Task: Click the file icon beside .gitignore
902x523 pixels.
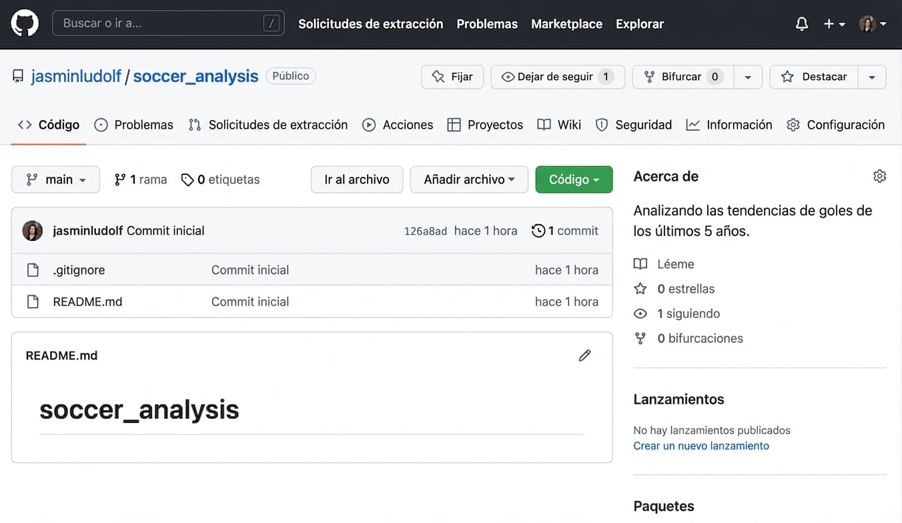Action: [x=33, y=270]
